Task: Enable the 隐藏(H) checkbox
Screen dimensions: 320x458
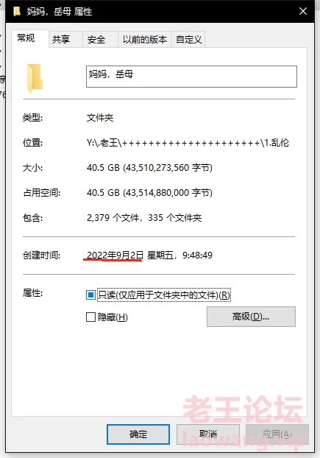Action: [90, 317]
